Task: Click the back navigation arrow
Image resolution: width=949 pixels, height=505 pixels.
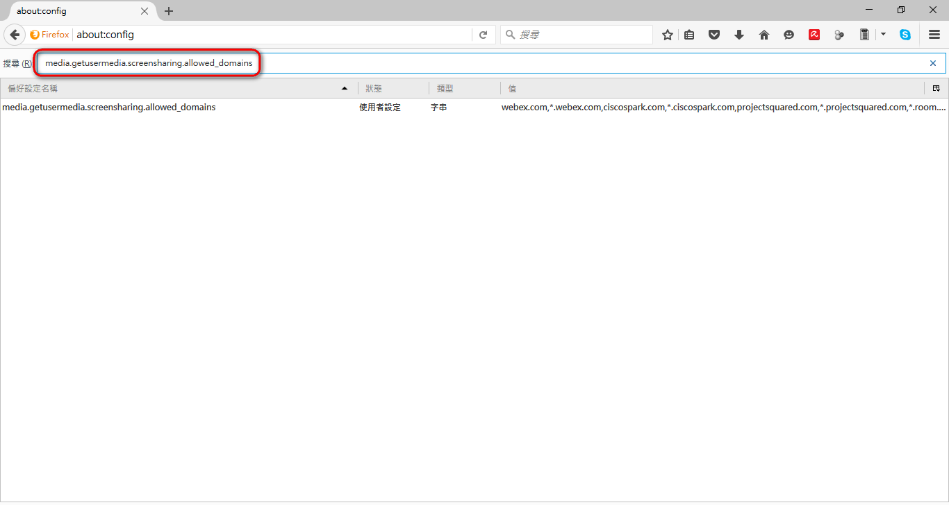Action: pos(15,35)
